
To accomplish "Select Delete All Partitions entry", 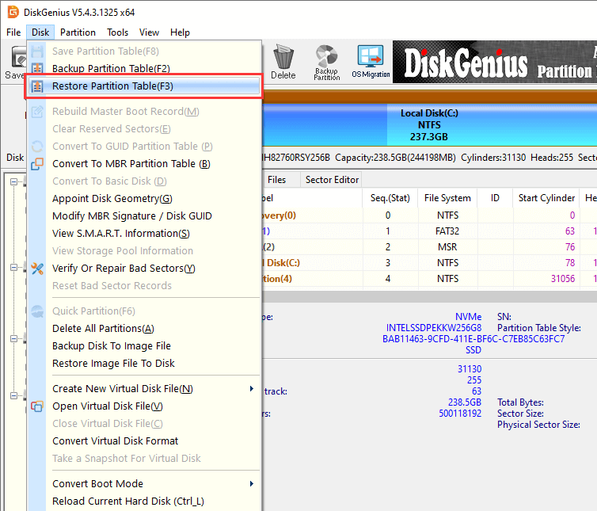I will (x=103, y=329).
